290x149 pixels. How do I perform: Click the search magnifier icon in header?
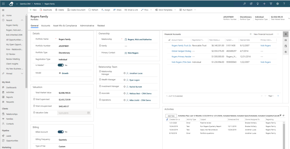click(244, 4)
